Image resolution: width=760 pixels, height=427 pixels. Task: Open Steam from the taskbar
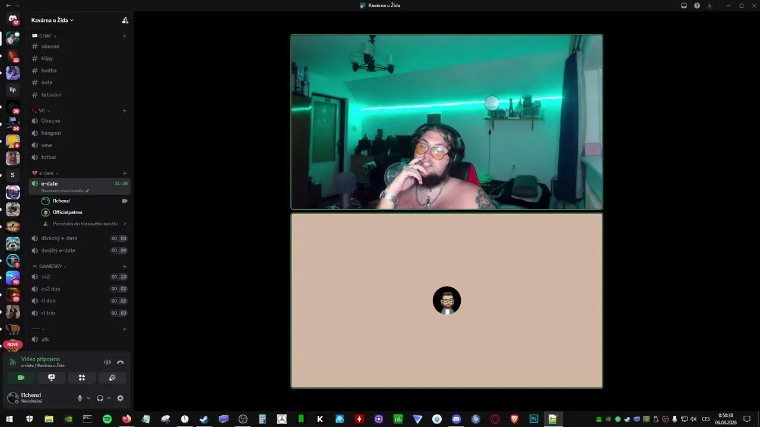(204, 419)
